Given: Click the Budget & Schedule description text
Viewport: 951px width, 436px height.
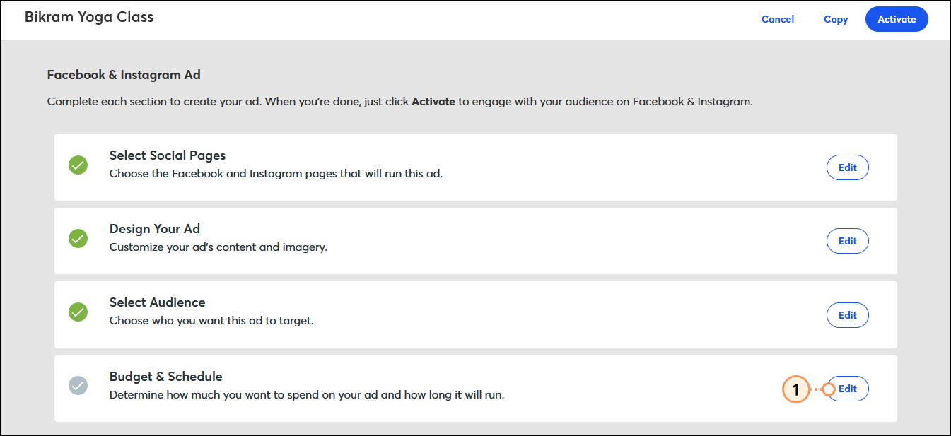Looking at the screenshot, I should [307, 395].
